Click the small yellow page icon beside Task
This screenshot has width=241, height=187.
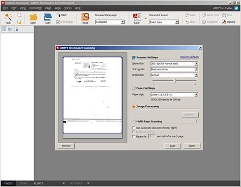19,22
